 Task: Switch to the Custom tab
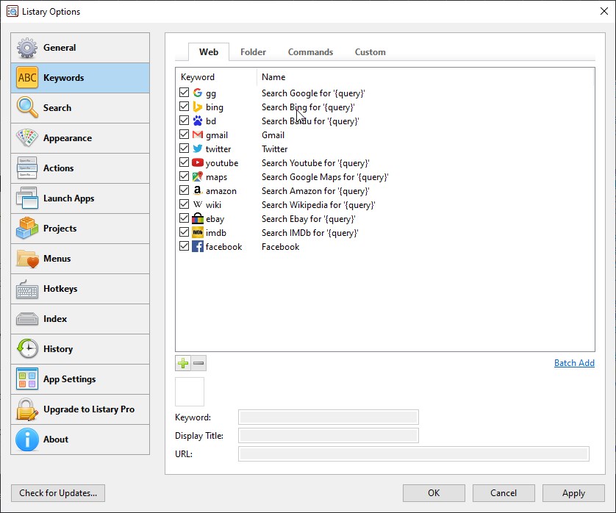370,52
